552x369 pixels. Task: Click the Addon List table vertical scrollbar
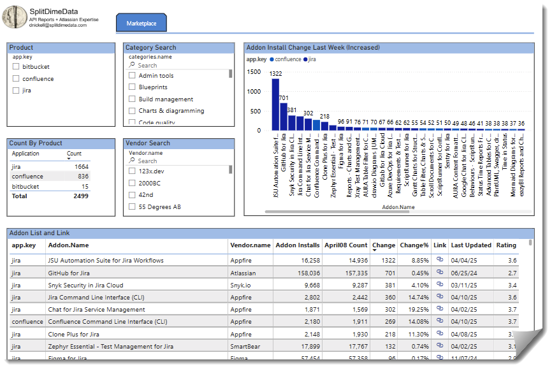(530, 243)
